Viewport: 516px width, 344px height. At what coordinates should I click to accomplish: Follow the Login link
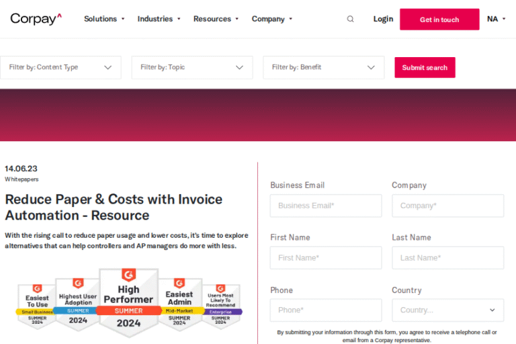[383, 19]
